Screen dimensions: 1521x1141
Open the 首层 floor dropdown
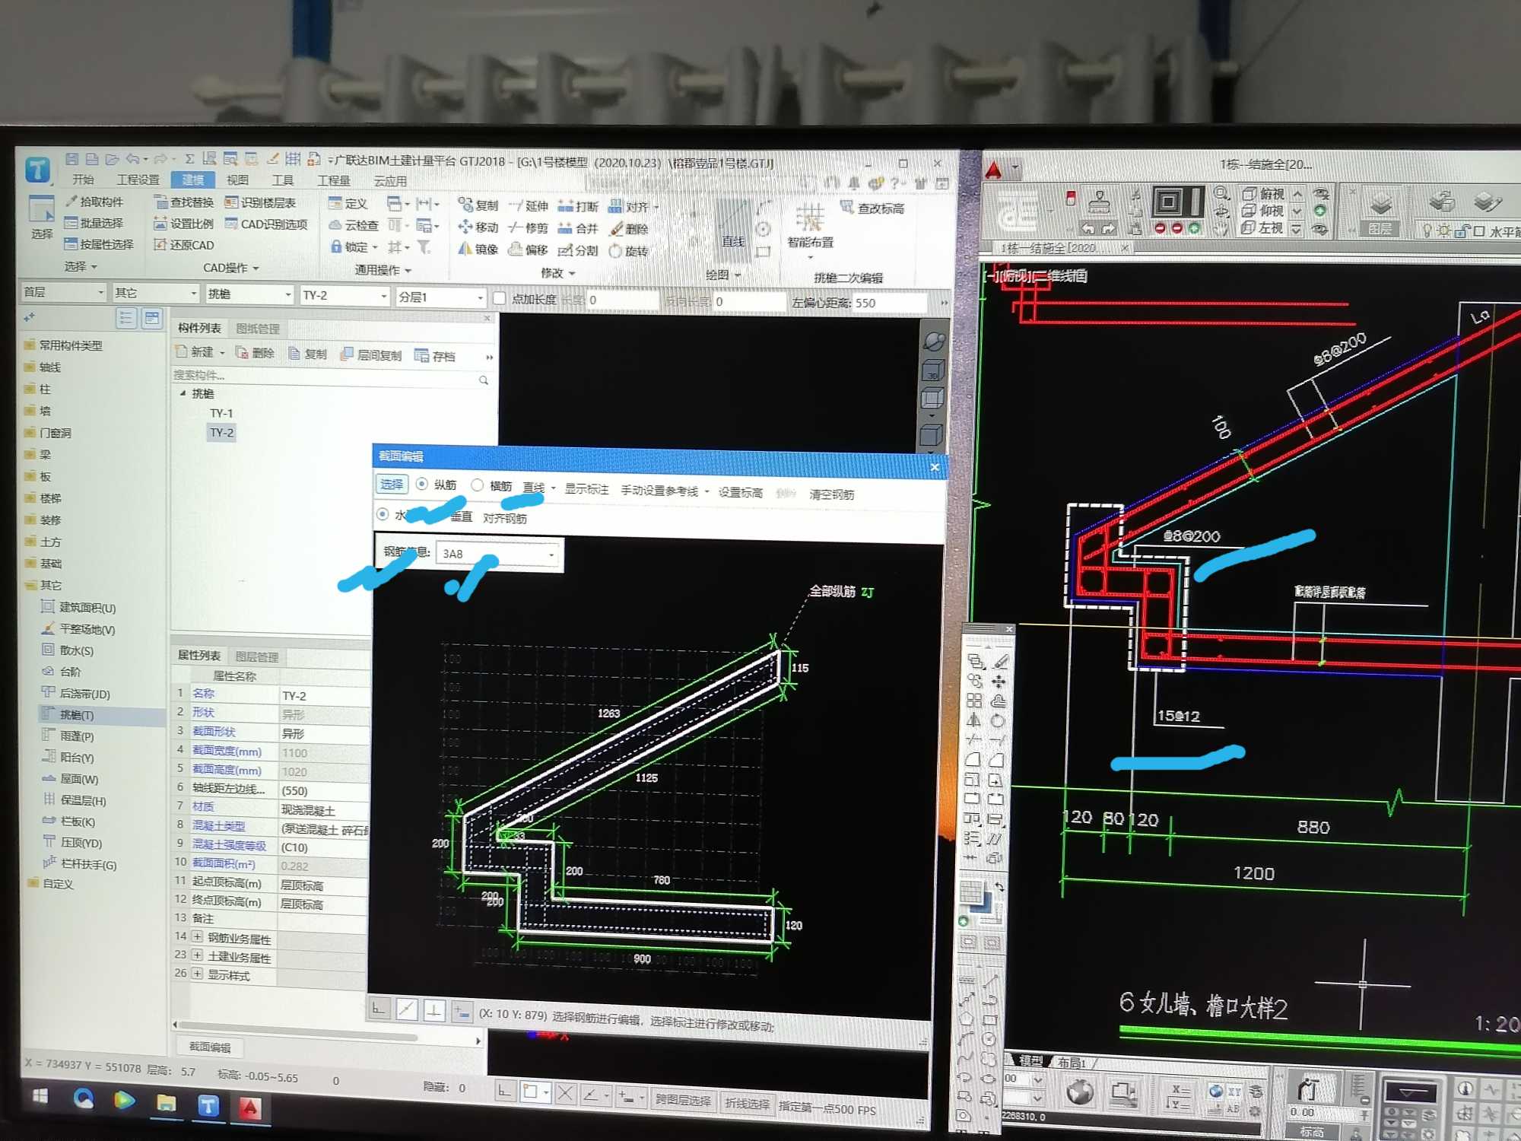62,291
